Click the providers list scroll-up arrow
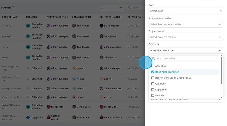This screenshot has height=126, width=227. pos(221,55)
